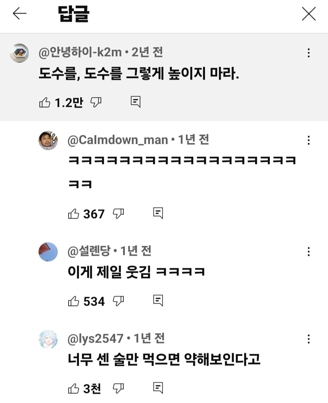Dislike the Calmdown_man reply
The width and height of the screenshot is (328, 403).
click(x=118, y=214)
